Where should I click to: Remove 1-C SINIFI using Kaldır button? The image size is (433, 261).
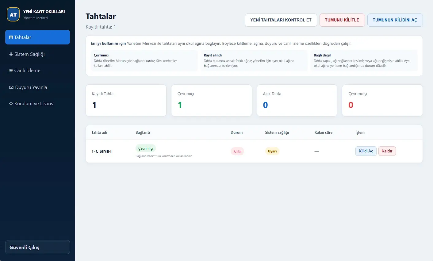pos(387,151)
